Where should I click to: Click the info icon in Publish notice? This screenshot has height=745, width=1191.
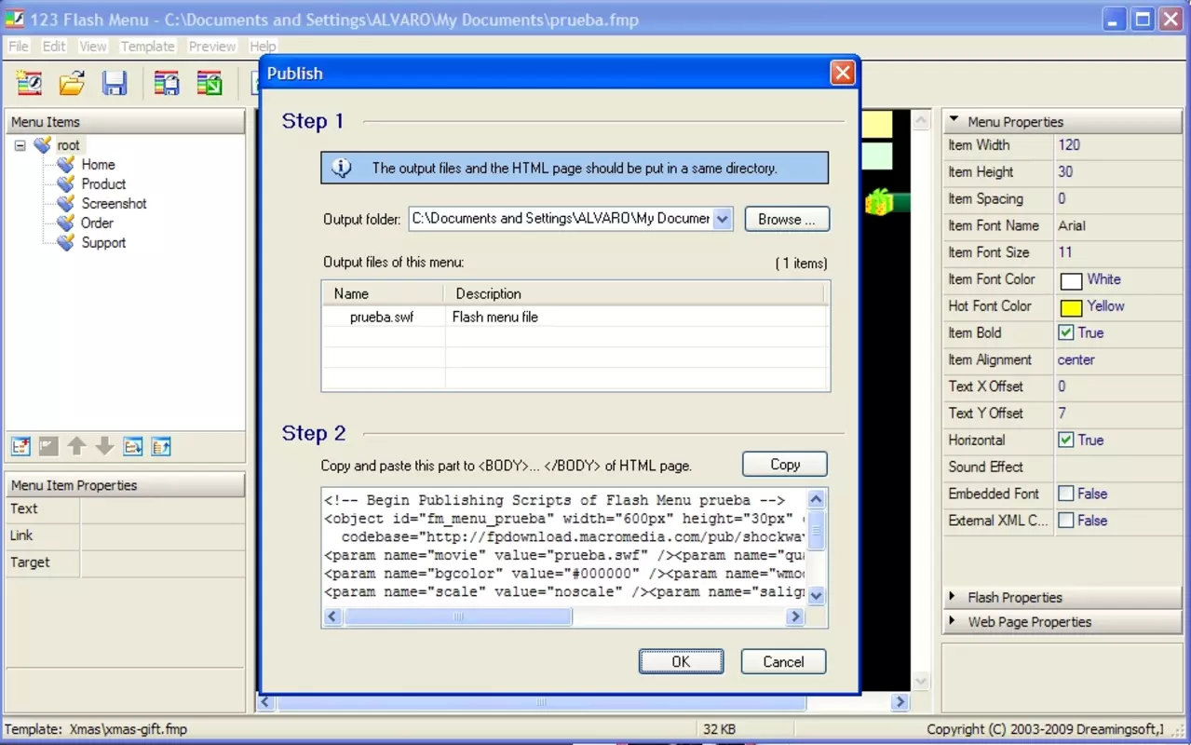coord(342,168)
